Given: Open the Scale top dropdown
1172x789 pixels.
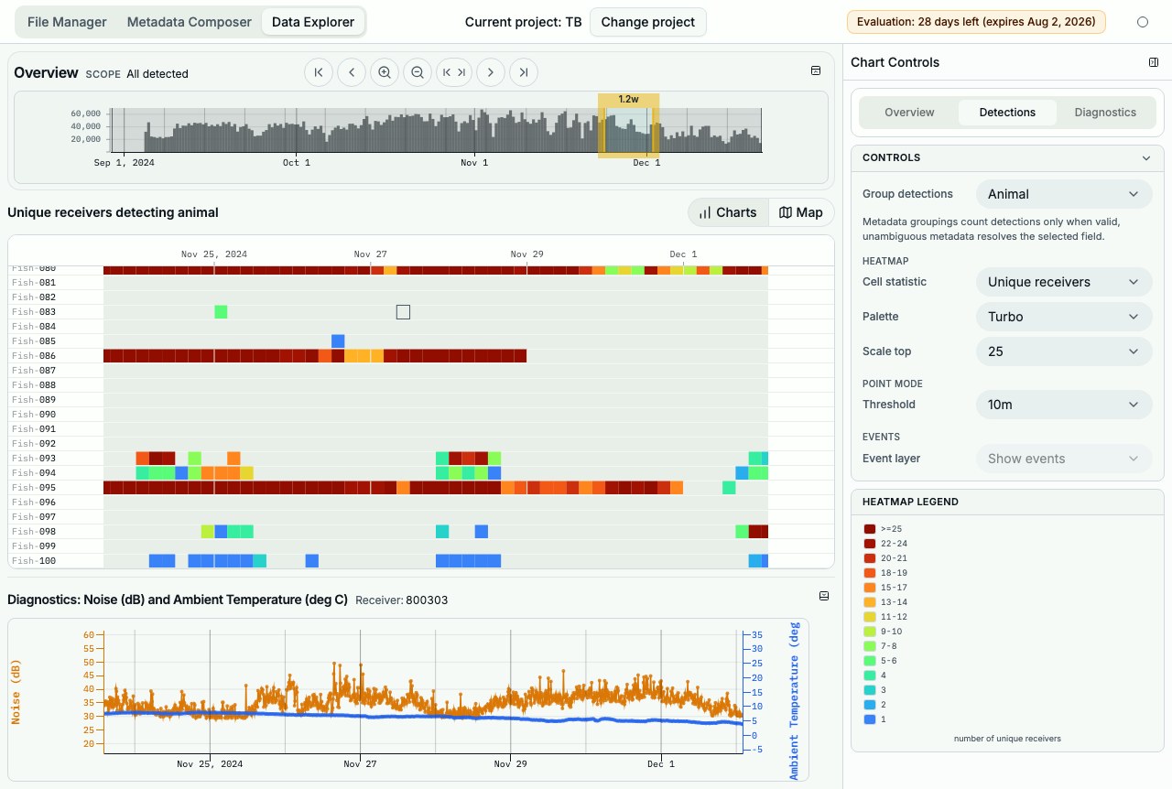Looking at the screenshot, I should tap(1064, 351).
